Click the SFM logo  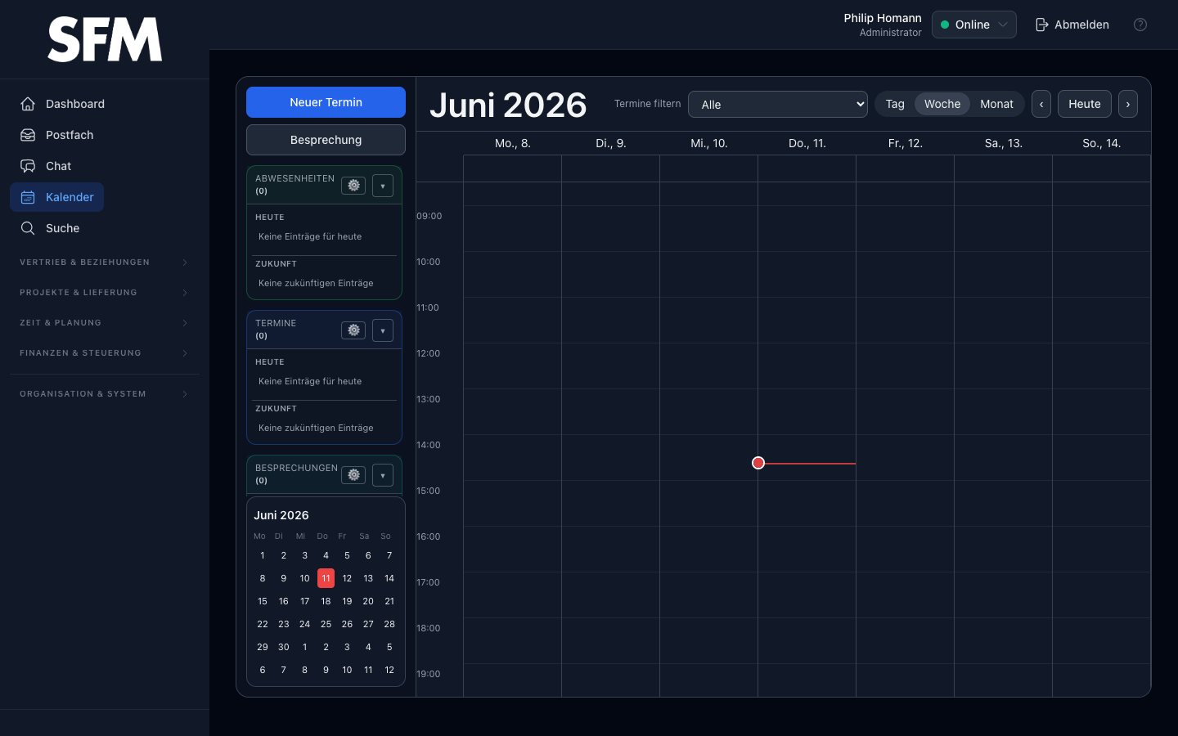click(x=105, y=39)
